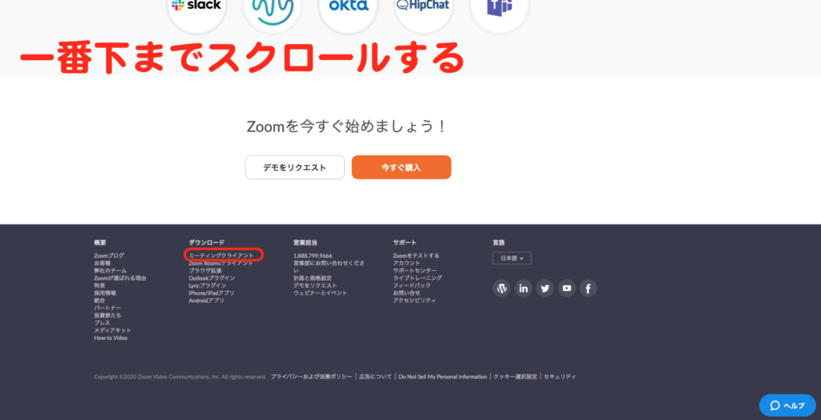Click the 概要 footer column heading

pos(100,243)
